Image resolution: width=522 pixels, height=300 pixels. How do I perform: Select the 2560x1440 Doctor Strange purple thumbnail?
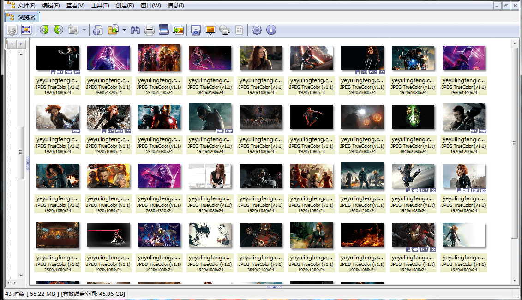point(464,58)
